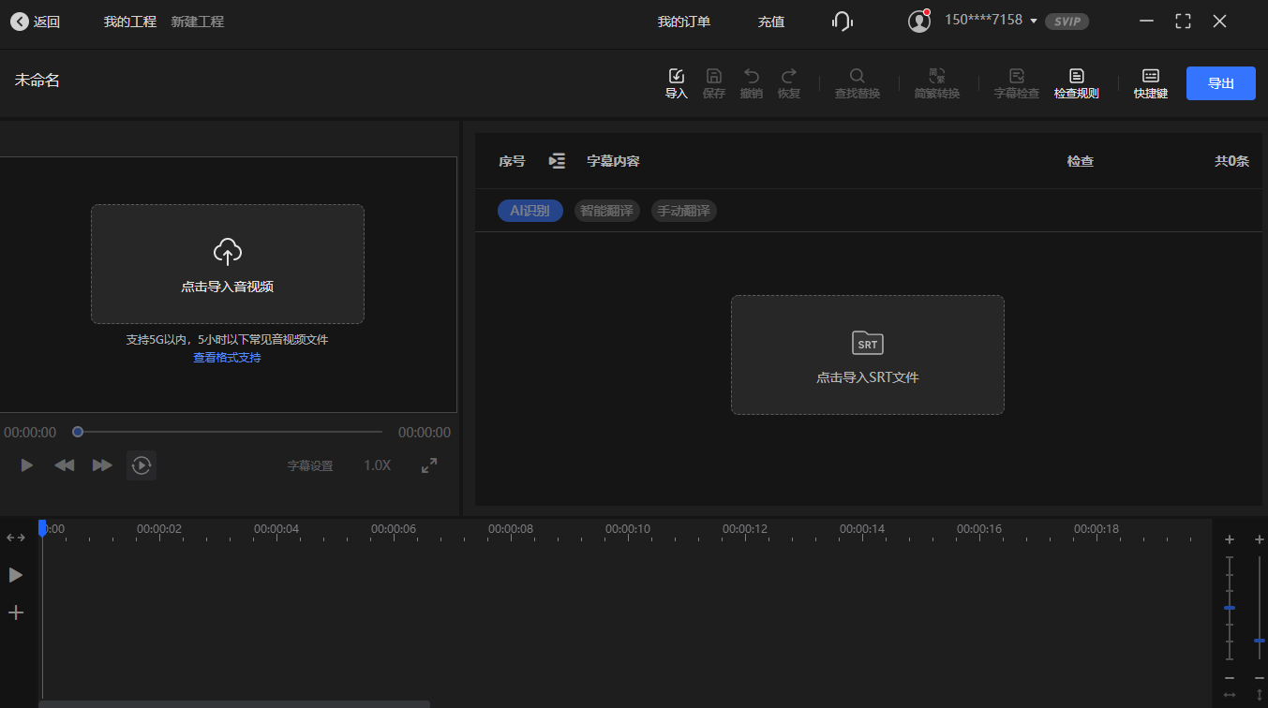The image size is (1268, 708).
Task: Switch to the 手动翻译 tab
Action: (x=683, y=211)
